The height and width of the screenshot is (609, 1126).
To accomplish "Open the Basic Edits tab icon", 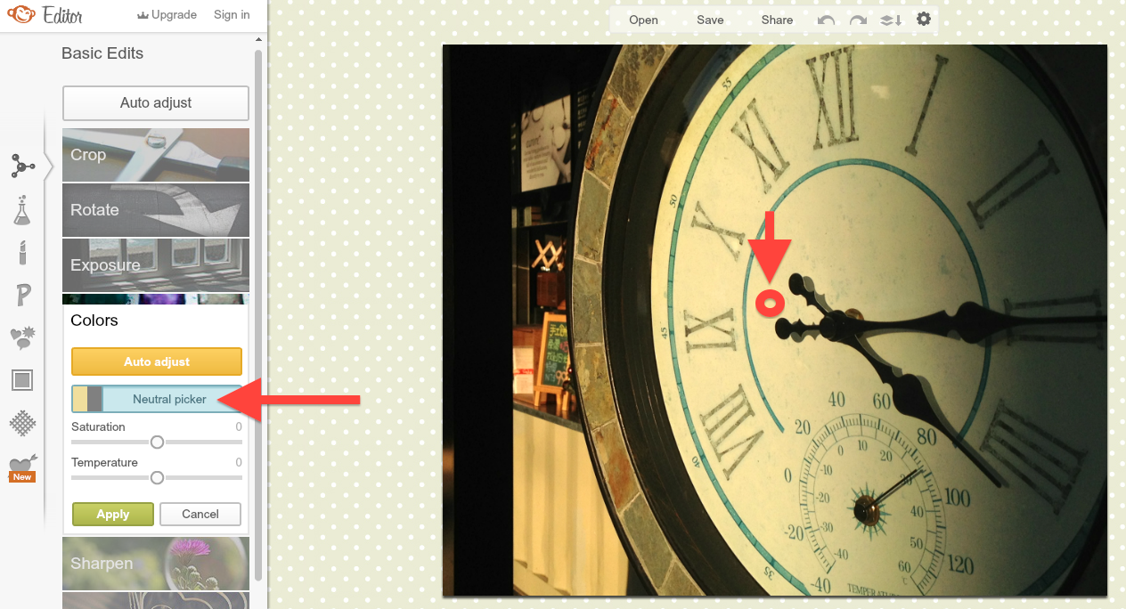I will (x=22, y=166).
